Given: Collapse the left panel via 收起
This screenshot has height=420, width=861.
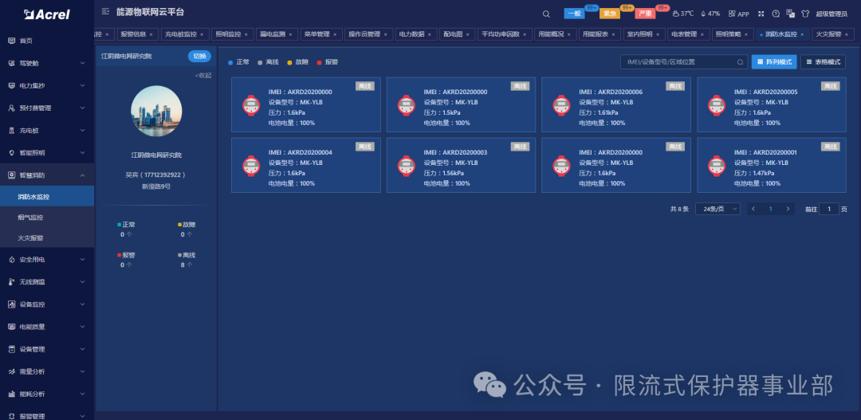Looking at the screenshot, I should pyautogui.click(x=203, y=76).
